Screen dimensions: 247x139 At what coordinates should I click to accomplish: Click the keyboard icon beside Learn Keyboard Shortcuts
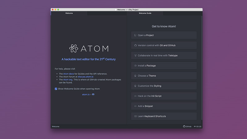pos(135,116)
